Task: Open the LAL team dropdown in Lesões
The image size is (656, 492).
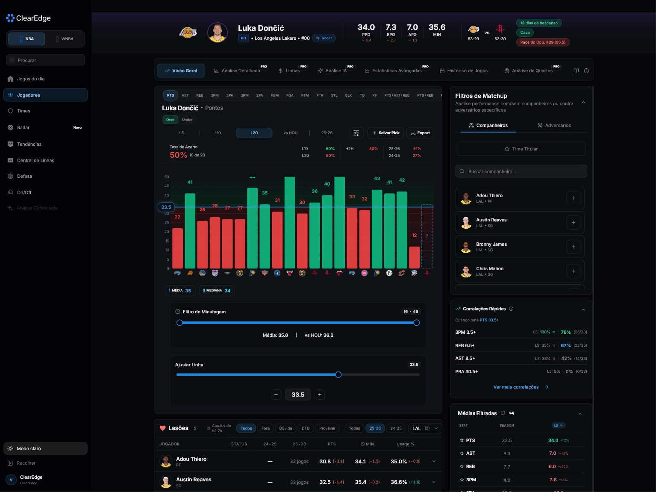Action: [425, 428]
